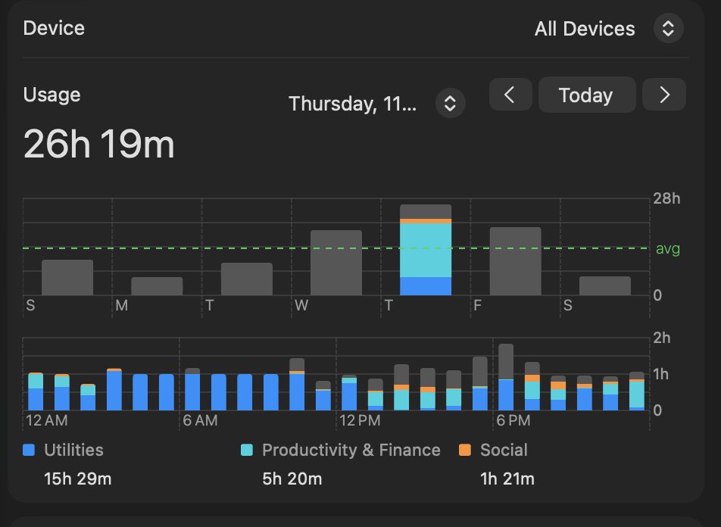Screen dimensions: 721x527
Task: Click the 12 PM hourly axis label
Action: [x=360, y=420]
